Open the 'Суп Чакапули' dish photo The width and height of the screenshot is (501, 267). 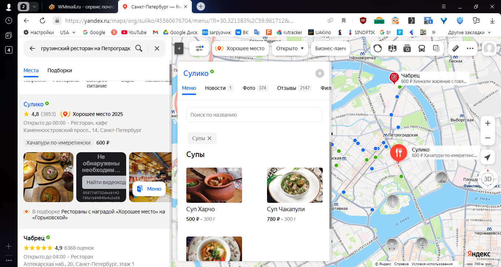click(x=295, y=185)
